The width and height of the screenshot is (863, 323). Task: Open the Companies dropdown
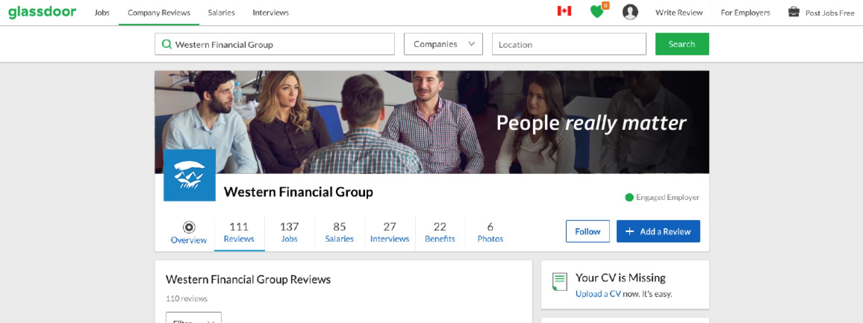(x=443, y=44)
